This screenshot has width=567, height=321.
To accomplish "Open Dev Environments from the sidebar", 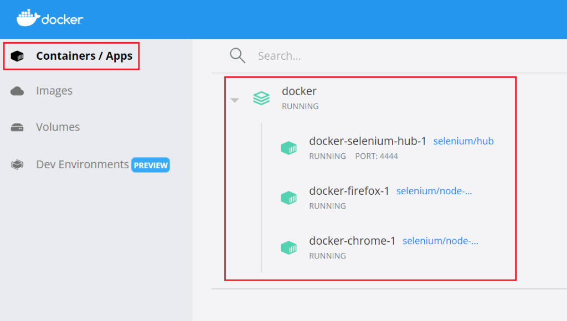I will [x=83, y=164].
